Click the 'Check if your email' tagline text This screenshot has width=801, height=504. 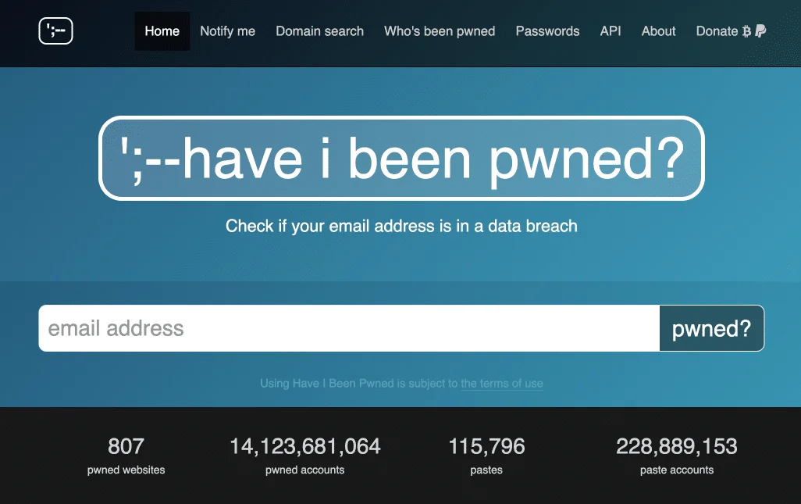400,226
